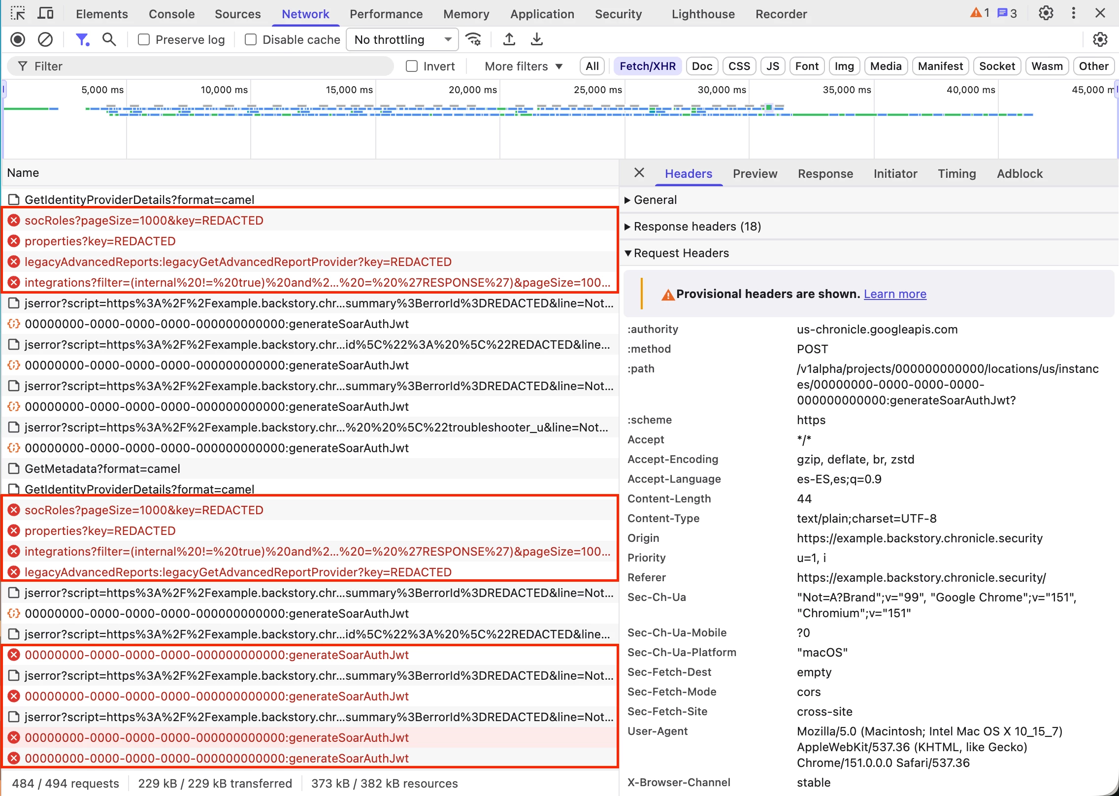The width and height of the screenshot is (1119, 796).
Task: Open the More filters dropdown
Action: tap(523, 66)
